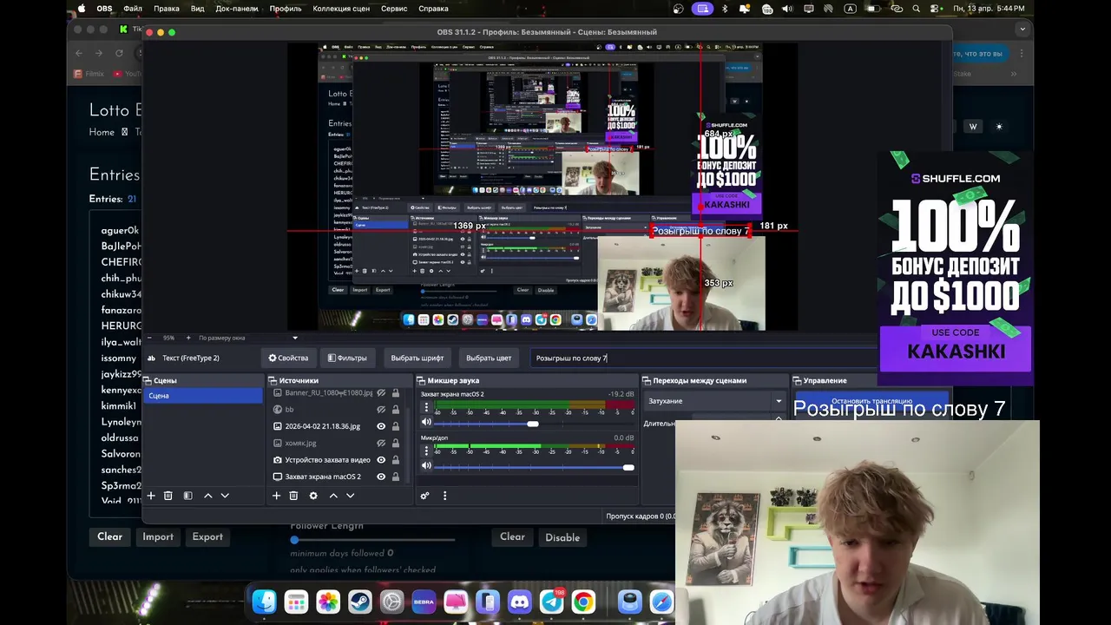
Task: Hide 2026-04-02 21.18.36.jpg source
Action: tap(381, 426)
